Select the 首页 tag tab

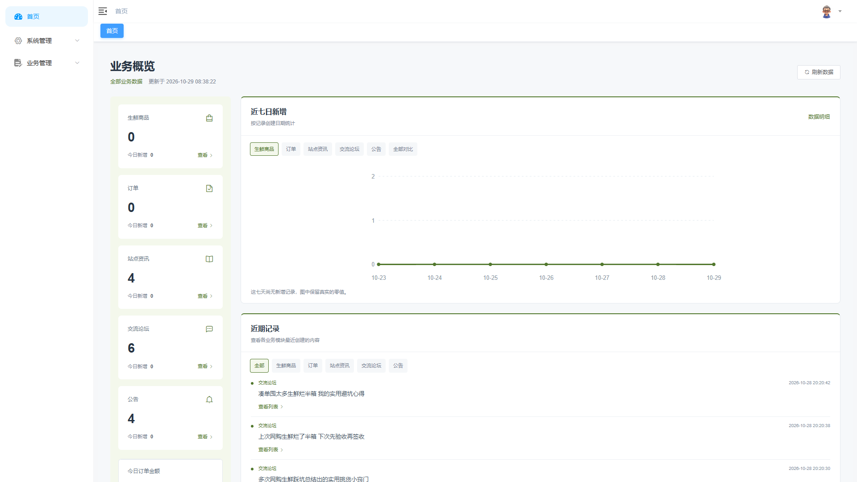click(x=112, y=31)
